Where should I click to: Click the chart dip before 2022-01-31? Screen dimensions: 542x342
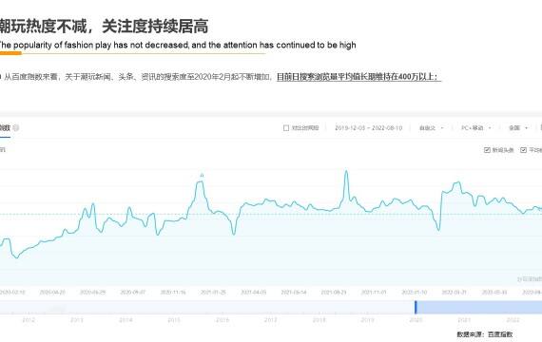click(438, 229)
